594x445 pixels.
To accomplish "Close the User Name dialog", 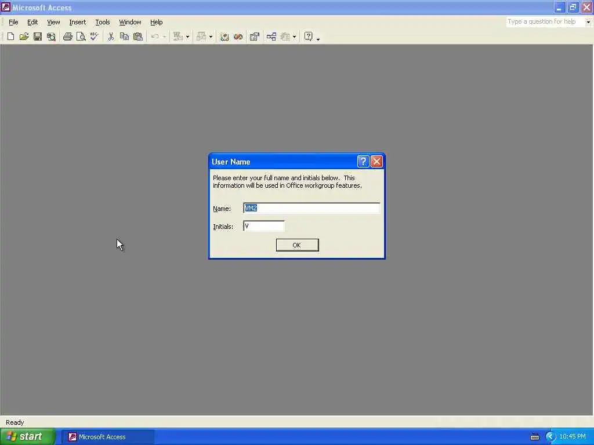I will (376, 162).
